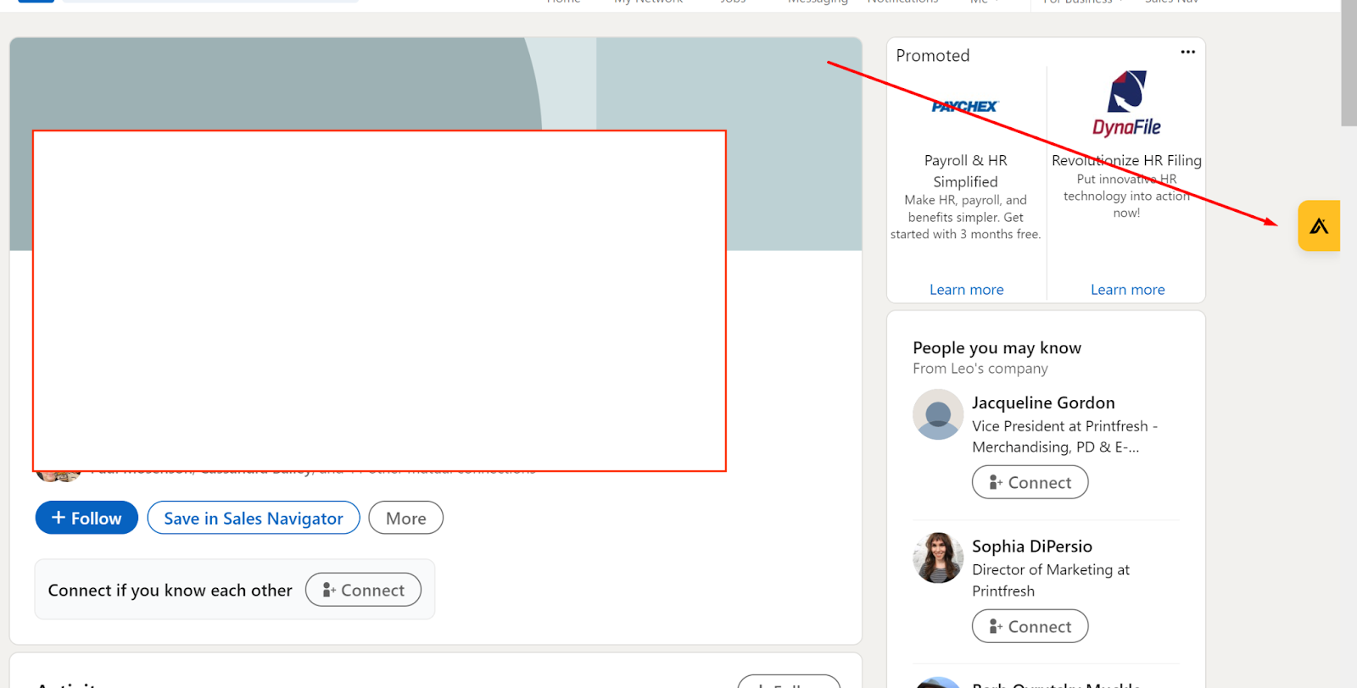1357x688 pixels.
Task: Open DynaFile's Learn more link
Action: tap(1127, 290)
